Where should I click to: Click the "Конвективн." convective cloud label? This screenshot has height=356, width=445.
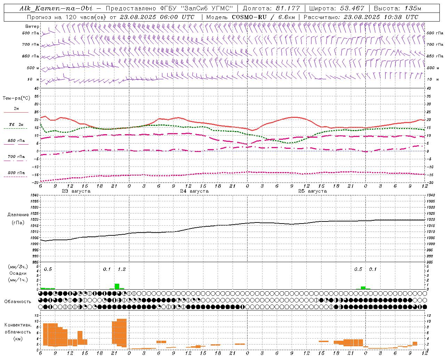point(18,325)
